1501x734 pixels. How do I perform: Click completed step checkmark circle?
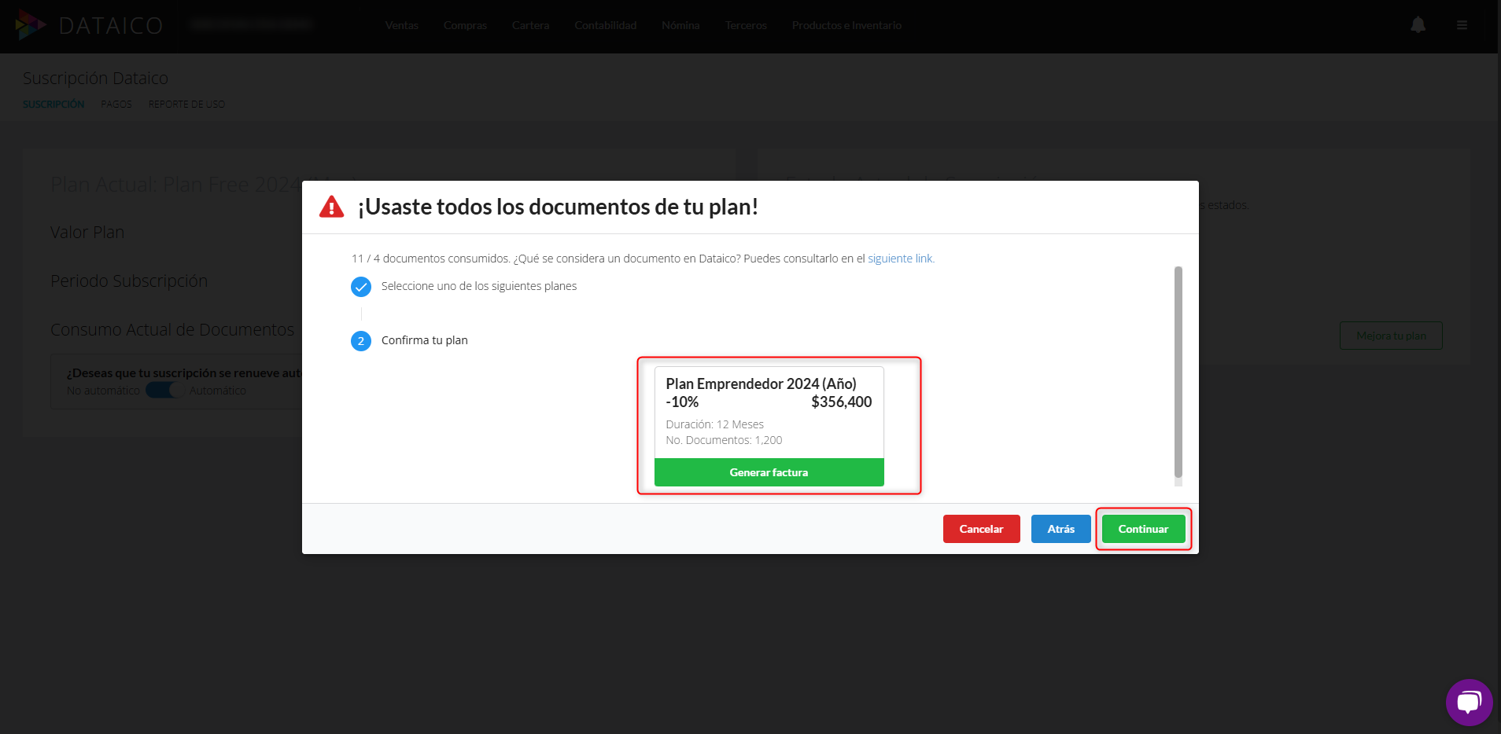[361, 287]
